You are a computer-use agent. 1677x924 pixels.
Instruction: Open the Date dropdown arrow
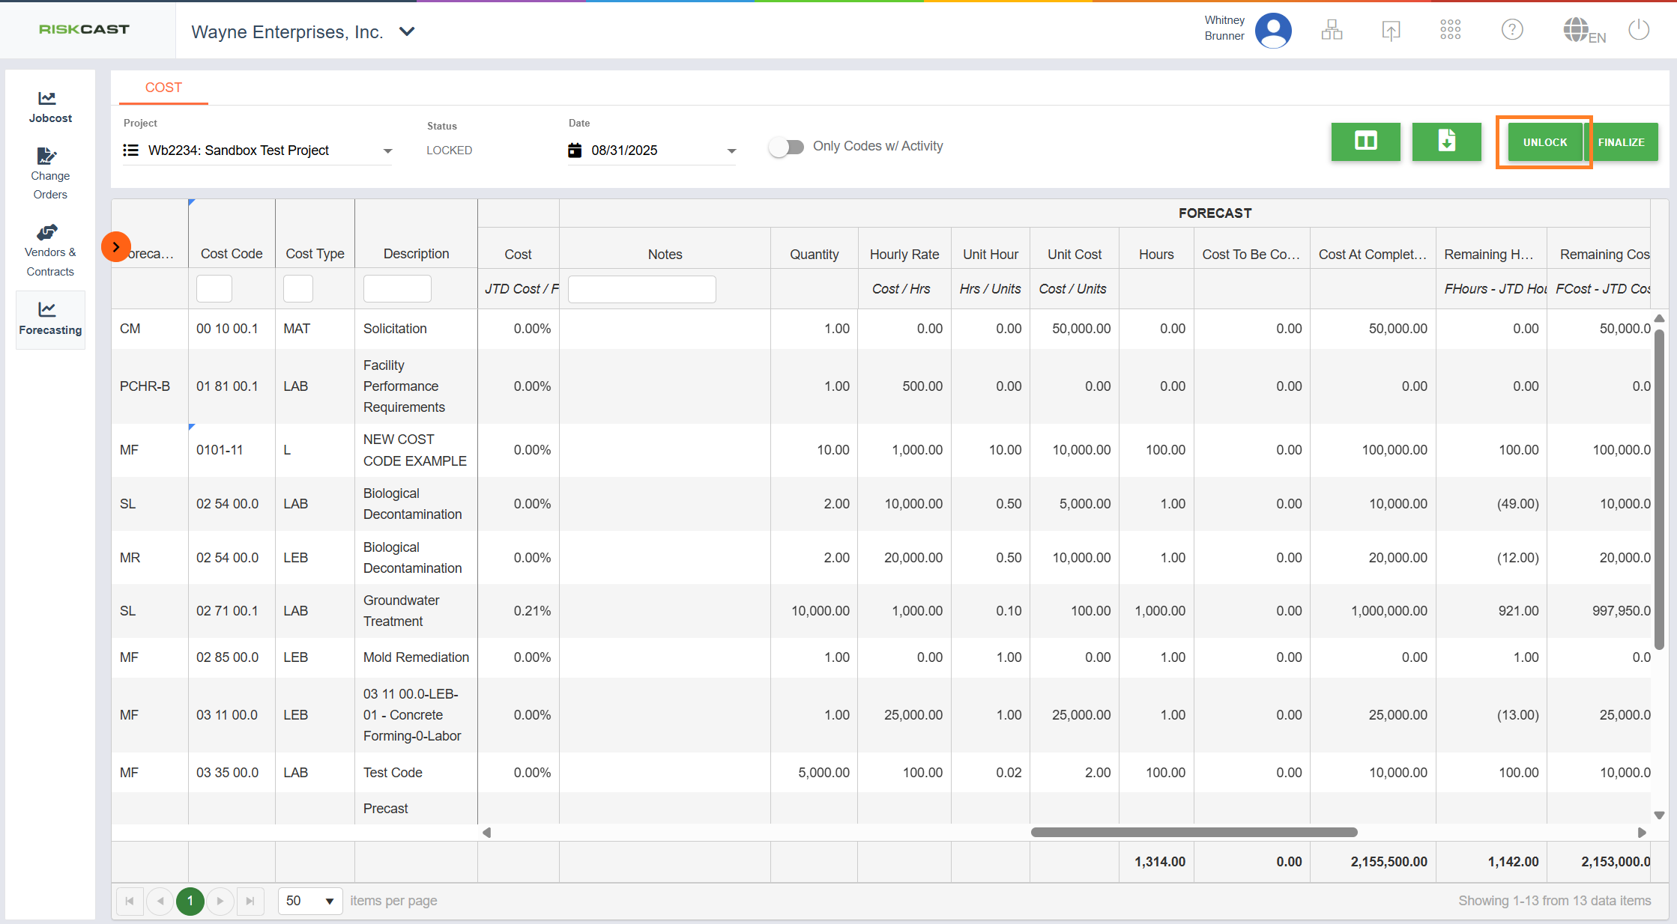point(731,151)
